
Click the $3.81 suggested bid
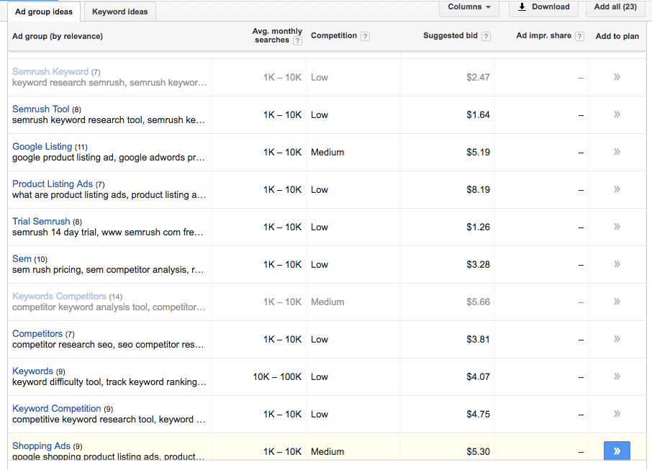click(x=478, y=340)
